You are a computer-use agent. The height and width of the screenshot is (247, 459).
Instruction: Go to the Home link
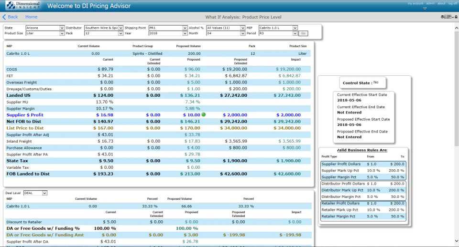tap(32, 17)
